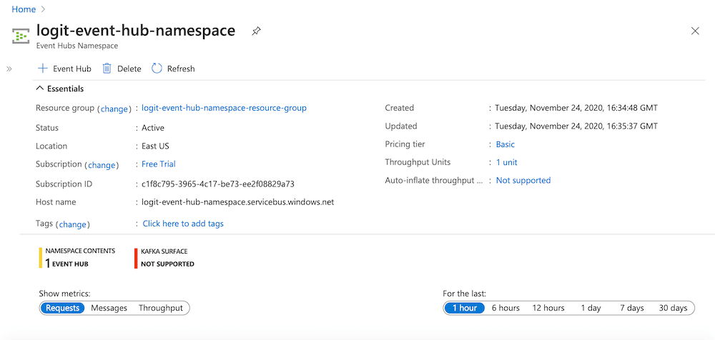This screenshot has height=340, width=715.
Task: Select the Throughput metric option
Action: tap(161, 308)
